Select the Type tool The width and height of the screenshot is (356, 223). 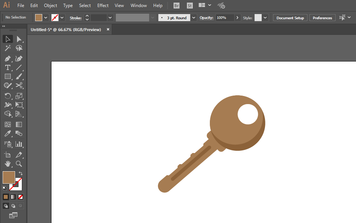pyautogui.click(x=7, y=67)
